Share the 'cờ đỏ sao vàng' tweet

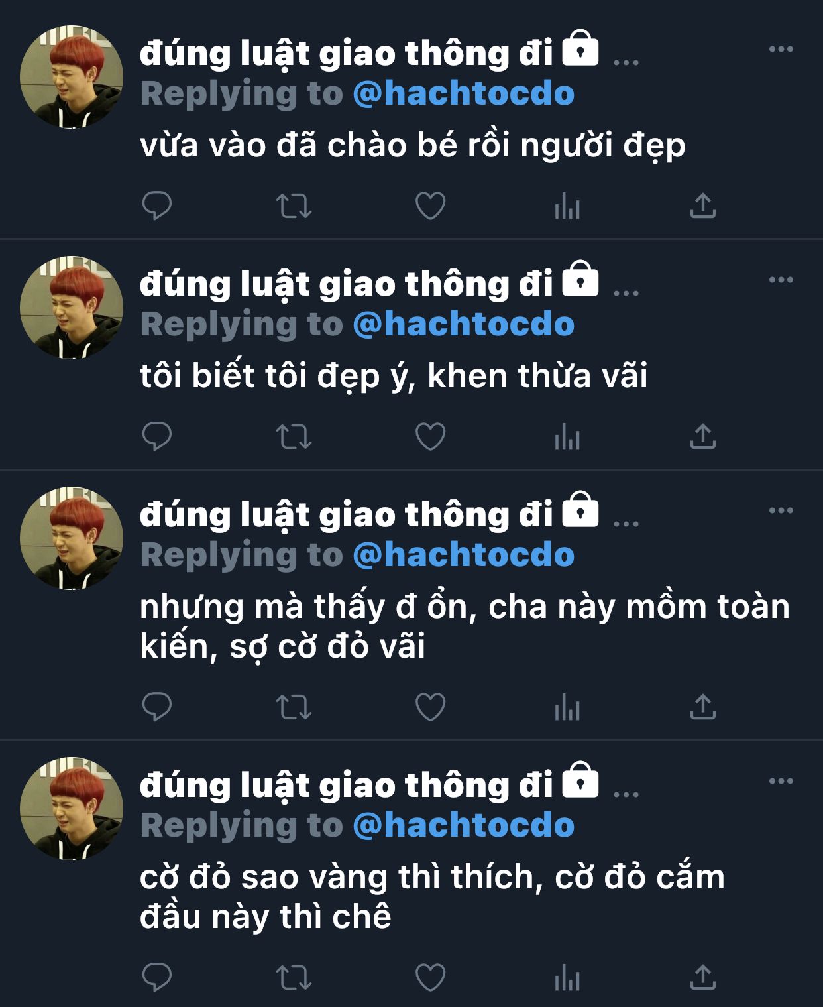(x=703, y=977)
